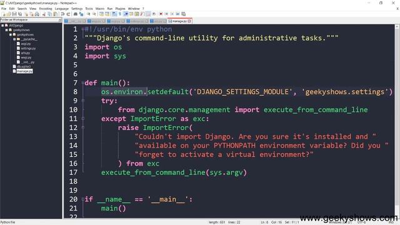Open the Macro menu
Screen dimensions: 400x225
(100, 9)
